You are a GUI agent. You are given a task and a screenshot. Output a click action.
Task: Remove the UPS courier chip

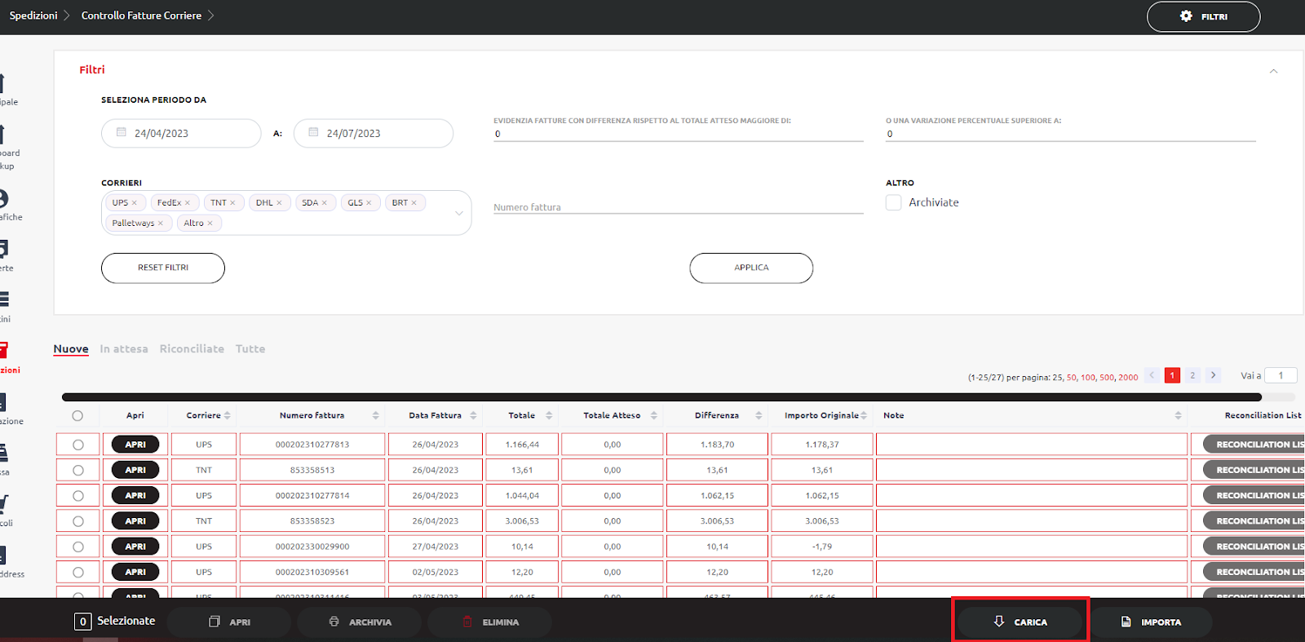tap(135, 203)
